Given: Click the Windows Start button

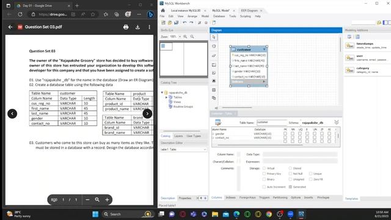Looking at the screenshot, I should 95,214.
